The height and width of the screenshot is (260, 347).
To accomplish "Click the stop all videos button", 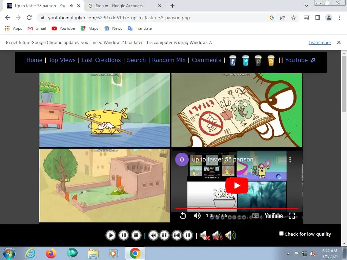I will [136, 236].
